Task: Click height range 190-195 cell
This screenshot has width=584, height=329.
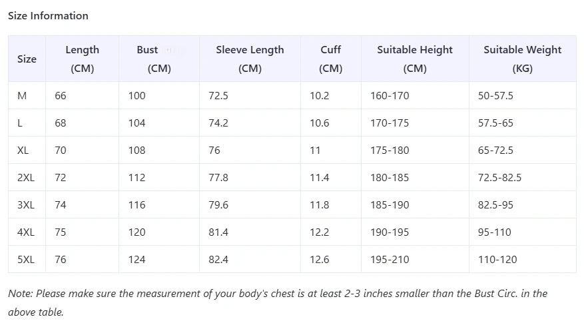Action: 390,232
